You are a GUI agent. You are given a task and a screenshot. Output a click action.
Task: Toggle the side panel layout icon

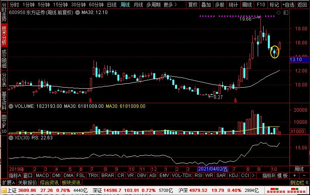click(286, 12)
